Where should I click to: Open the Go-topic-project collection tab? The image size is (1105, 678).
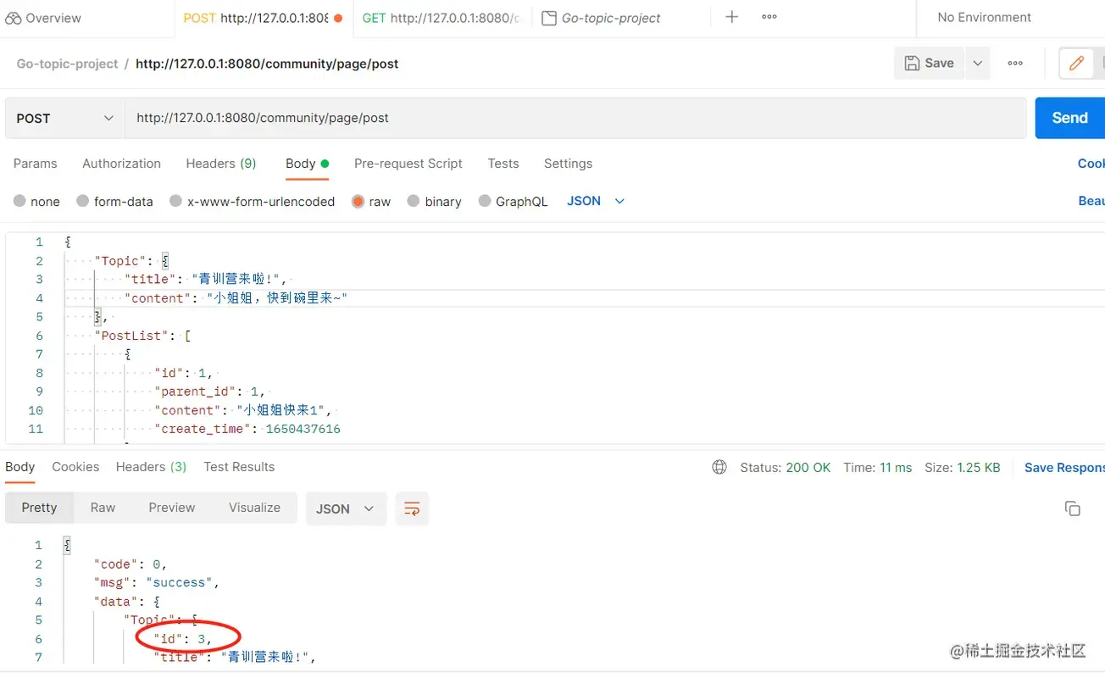click(x=601, y=18)
